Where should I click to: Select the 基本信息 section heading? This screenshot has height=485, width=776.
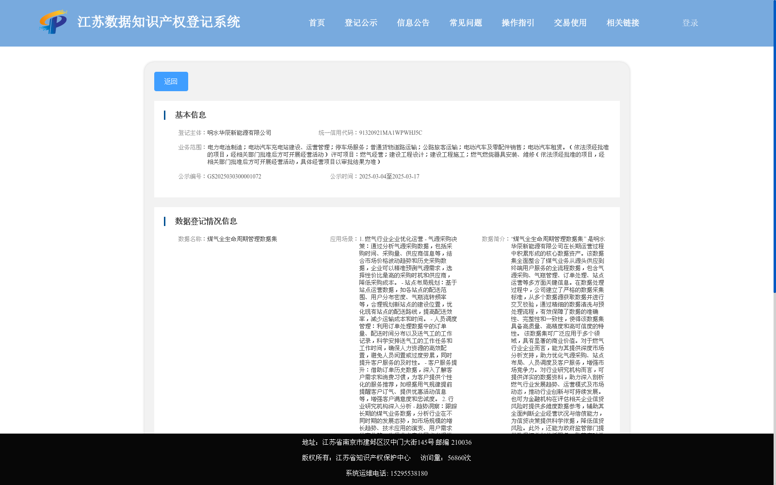tap(191, 115)
